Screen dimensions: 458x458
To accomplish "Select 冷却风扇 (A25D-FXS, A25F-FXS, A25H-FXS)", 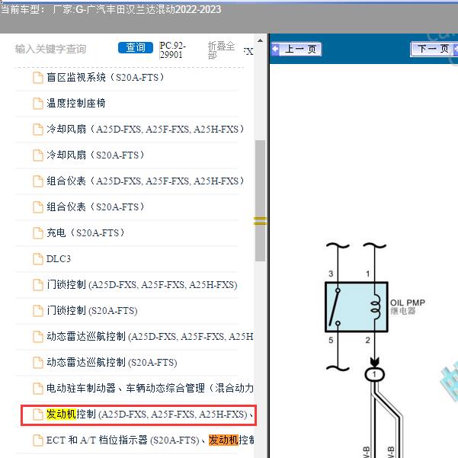I will coord(145,129).
